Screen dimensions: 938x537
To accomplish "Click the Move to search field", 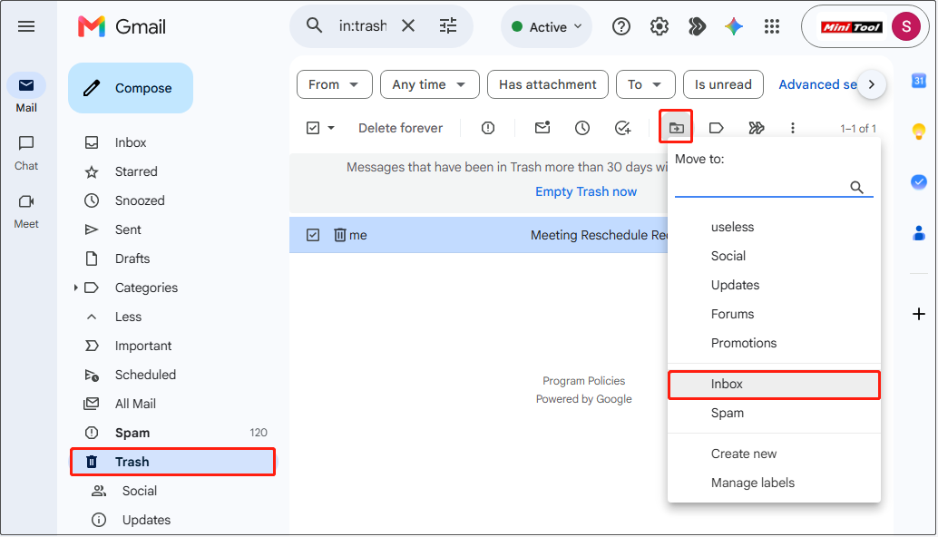I will point(774,187).
